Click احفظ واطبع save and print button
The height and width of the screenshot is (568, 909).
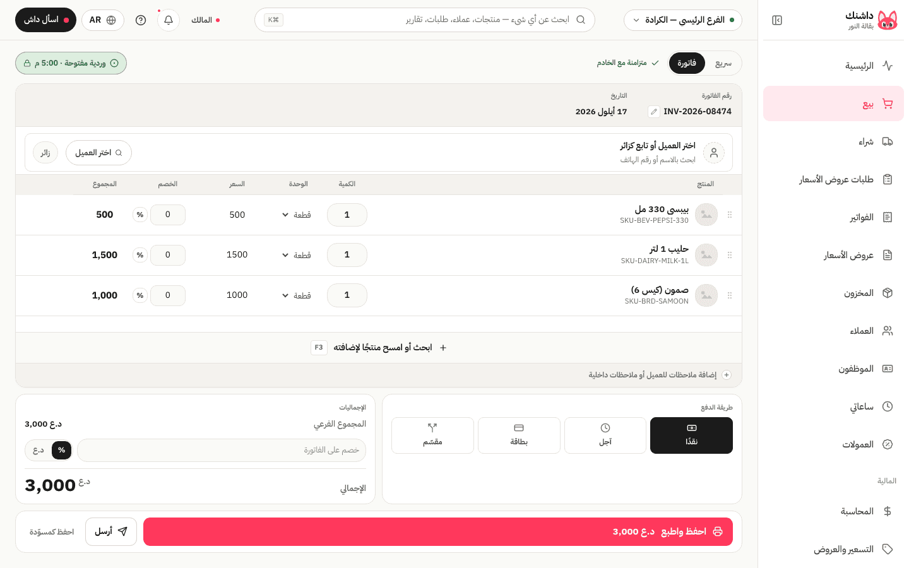[438, 531]
